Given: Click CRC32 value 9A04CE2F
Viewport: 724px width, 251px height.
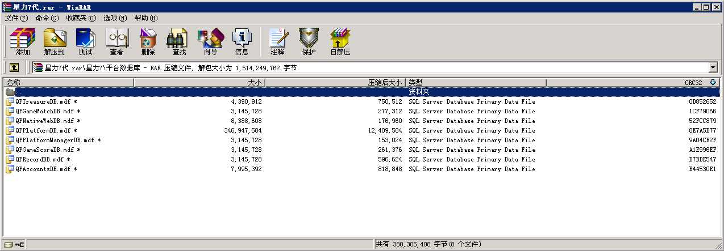Looking at the screenshot, I should pyautogui.click(x=702, y=140).
